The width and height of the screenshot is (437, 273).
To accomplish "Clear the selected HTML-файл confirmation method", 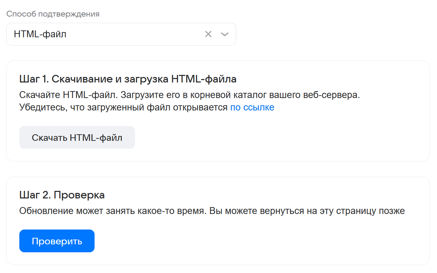I will [x=208, y=34].
